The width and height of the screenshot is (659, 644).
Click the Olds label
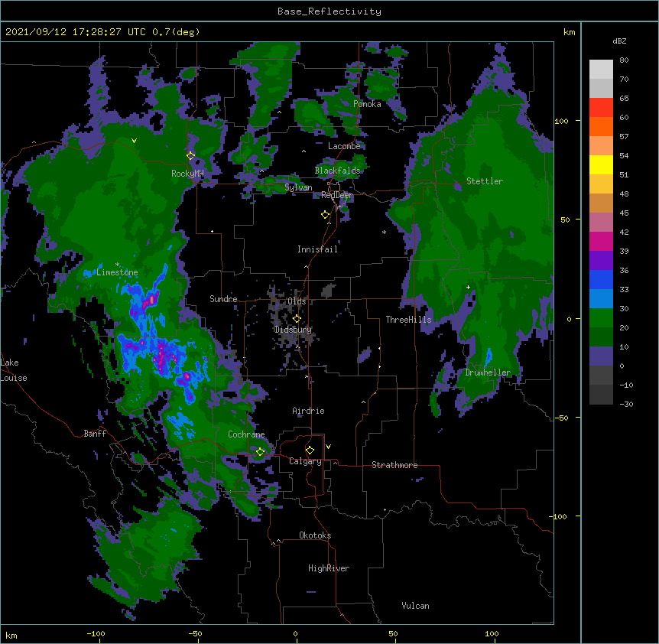click(297, 301)
